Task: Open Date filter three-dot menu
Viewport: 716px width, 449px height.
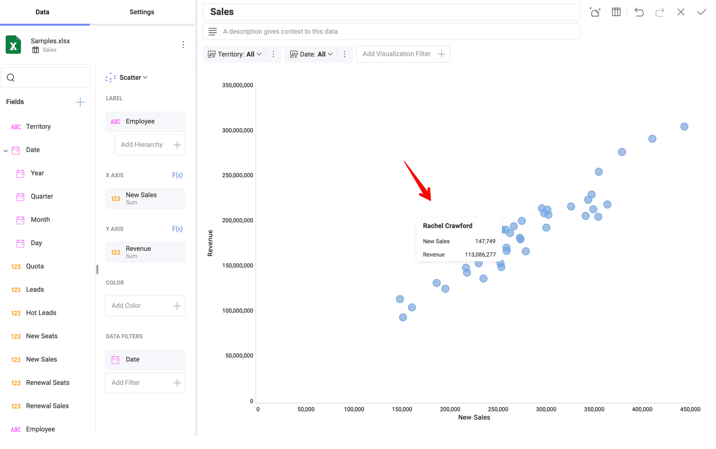Action: [345, 54]
